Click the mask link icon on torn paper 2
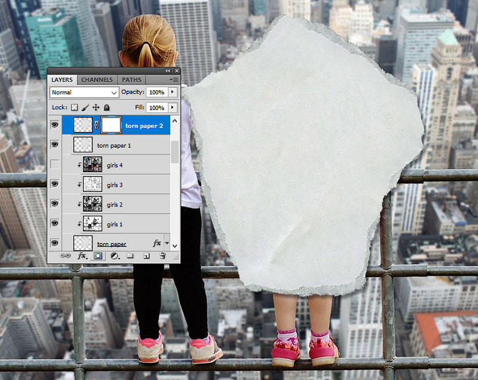This screenshot has width=478, height=380. pyautogui.click(x=96, y=125)
